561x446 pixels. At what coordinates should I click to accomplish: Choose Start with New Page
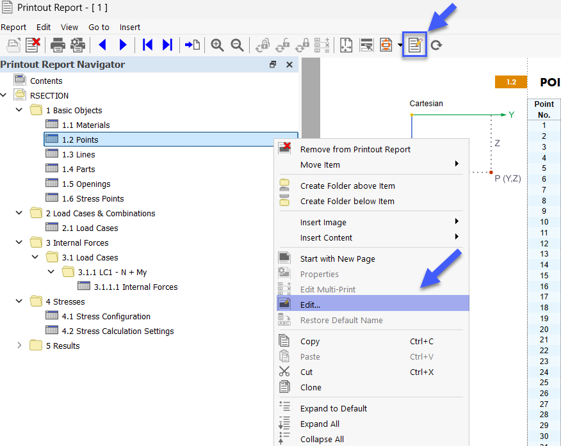tap(371, 259)
